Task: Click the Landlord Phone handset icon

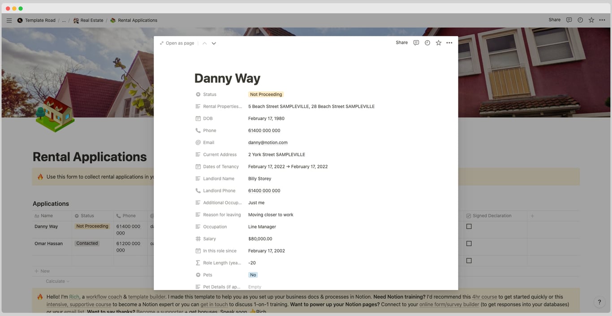Action: pos(198,191)
